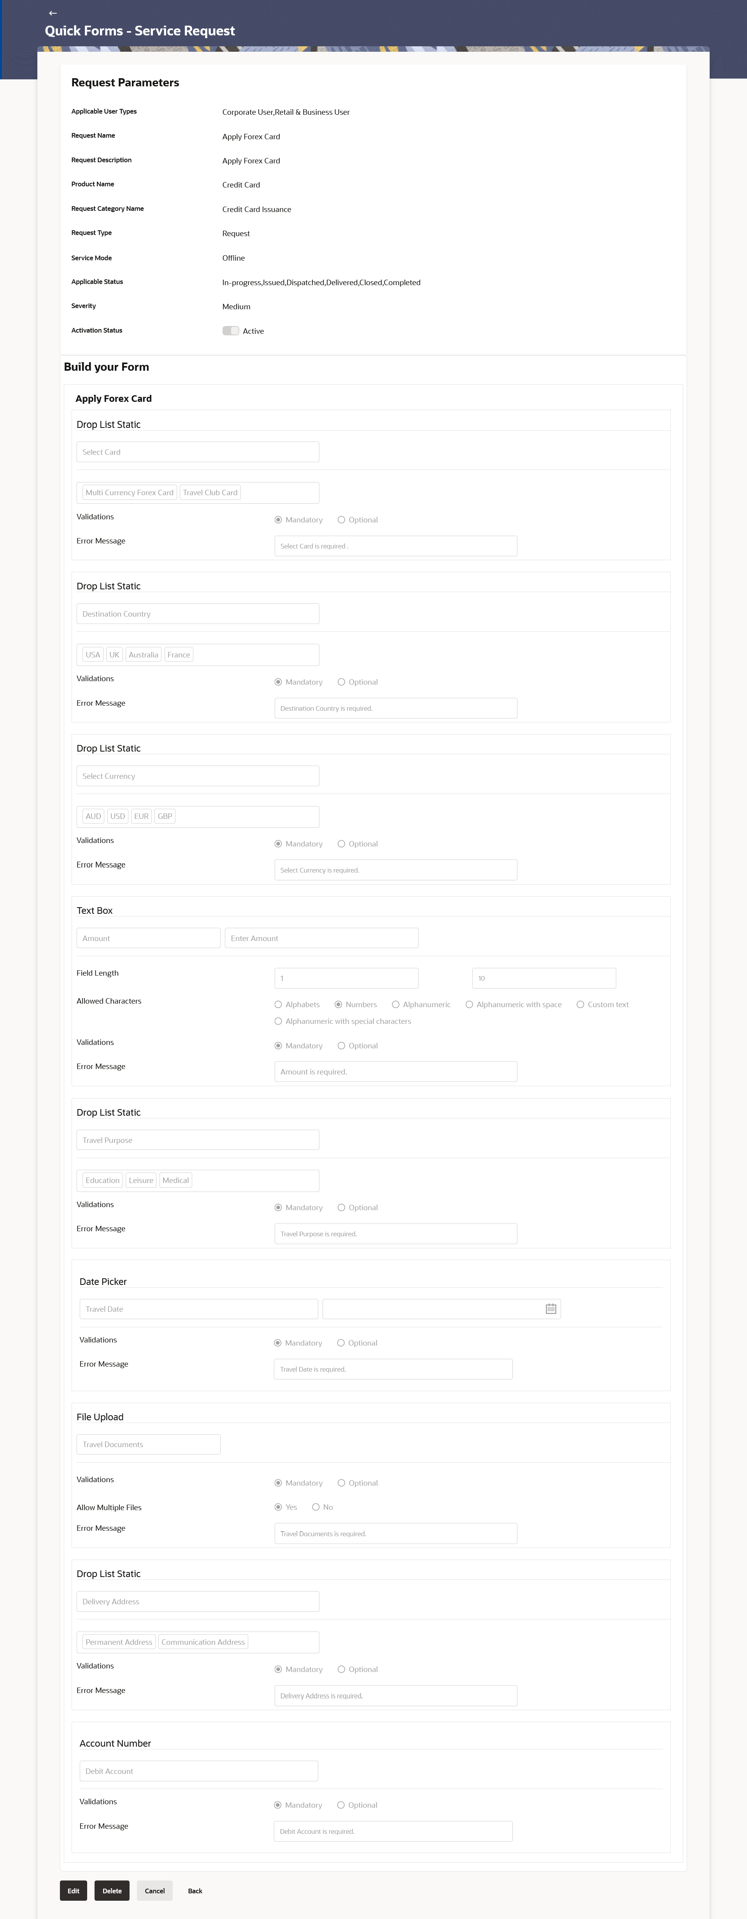Choose Custom text allowed characters option
The height and width of the screenshot is (1919, 747).
click(580, 1004)
